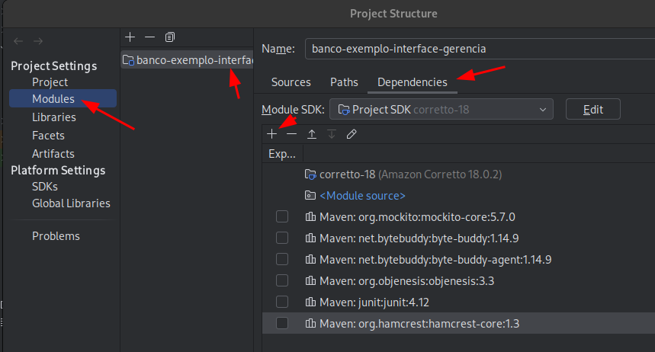Click the Edit SDK button

pos(592,110)
